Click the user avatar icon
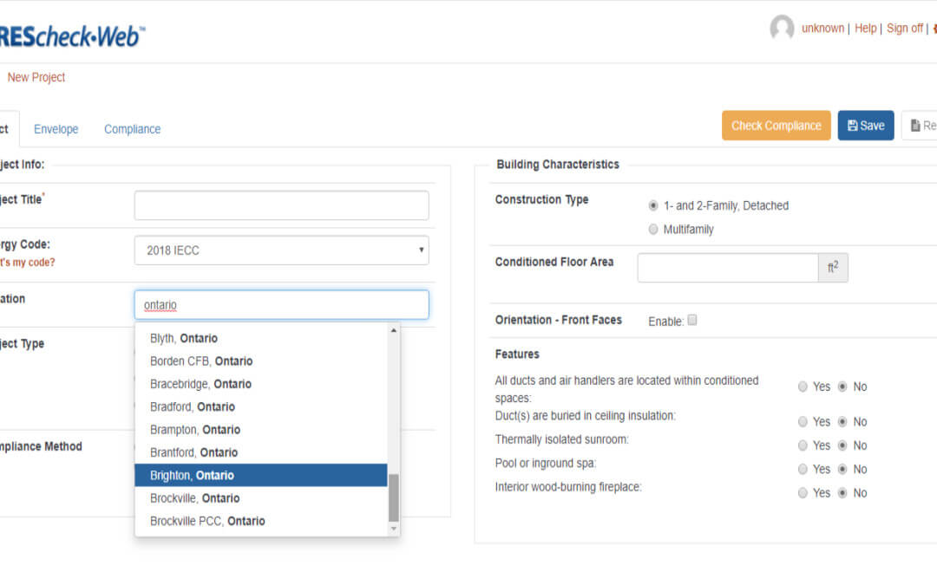Screen dimensions: 937x585 (x=782, y=29)
